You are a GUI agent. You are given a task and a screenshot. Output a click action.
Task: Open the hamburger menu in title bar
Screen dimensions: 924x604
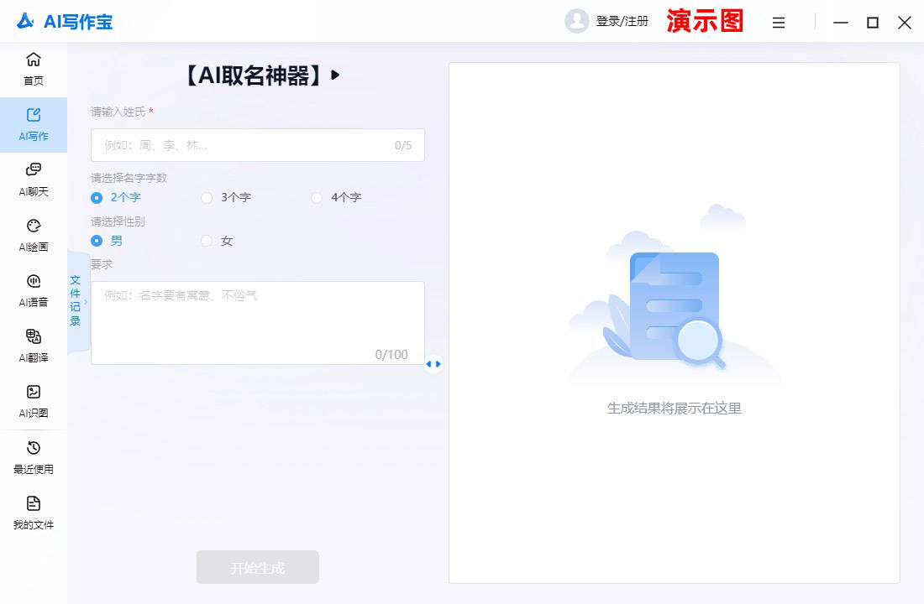pyautogui.click(x=779, y=23)
